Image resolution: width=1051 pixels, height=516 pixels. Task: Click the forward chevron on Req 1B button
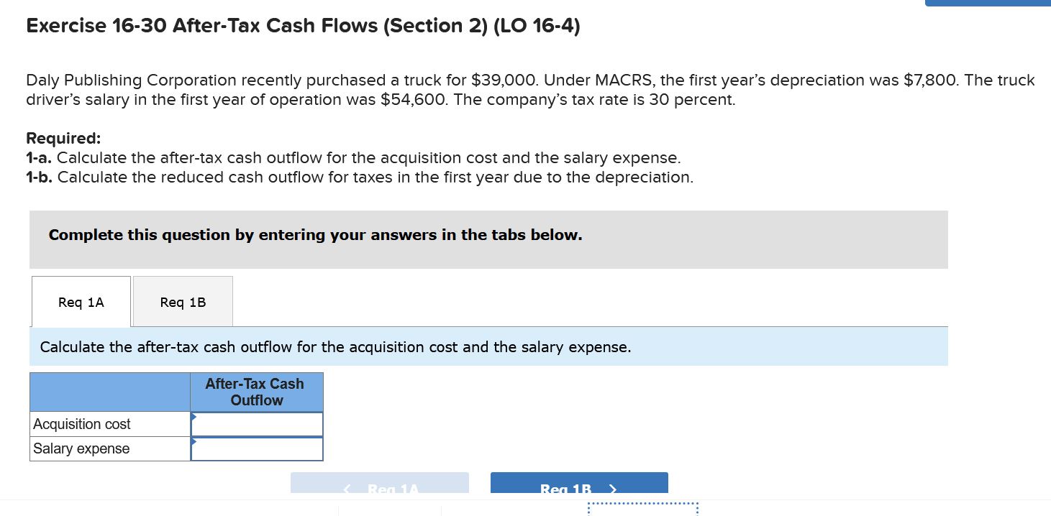612,489
